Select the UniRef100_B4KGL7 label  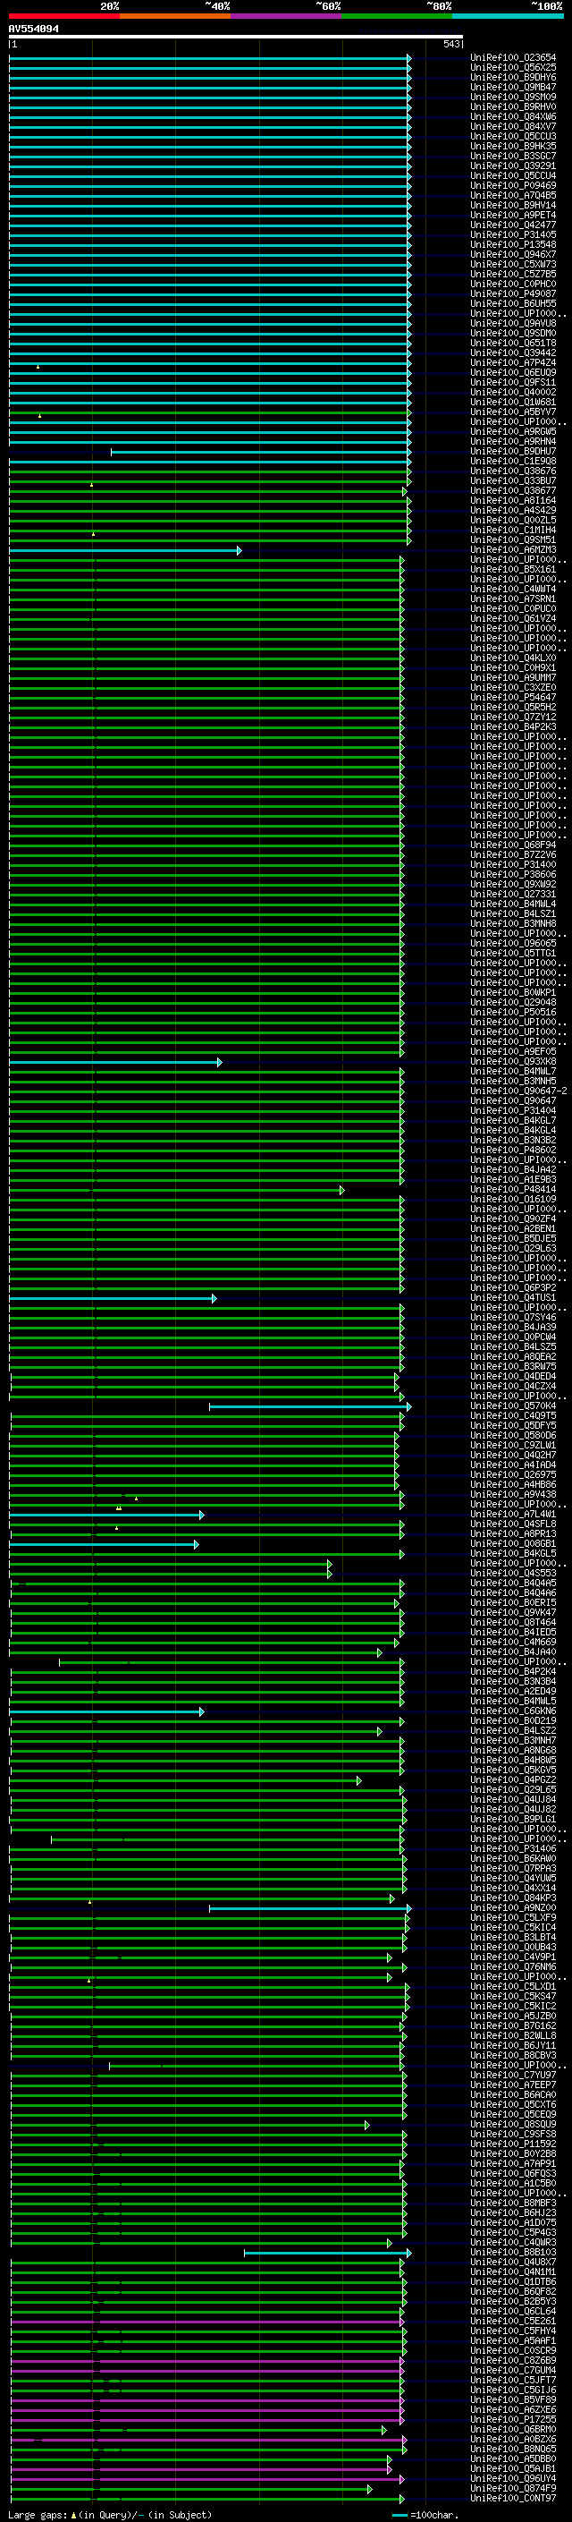click(x=512, y=1121)
